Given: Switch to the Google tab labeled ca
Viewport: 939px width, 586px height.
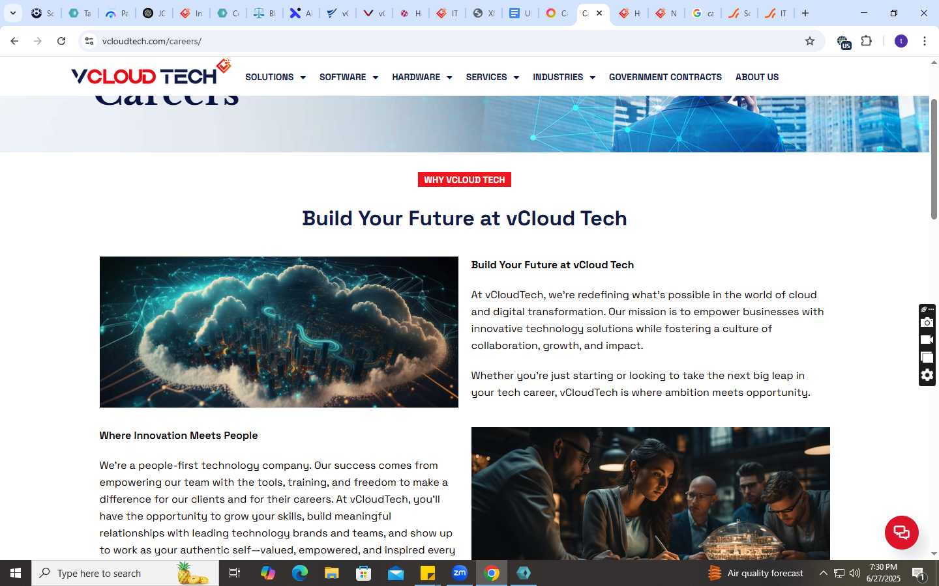Looking at the screenshot, I should click(702, 13).
